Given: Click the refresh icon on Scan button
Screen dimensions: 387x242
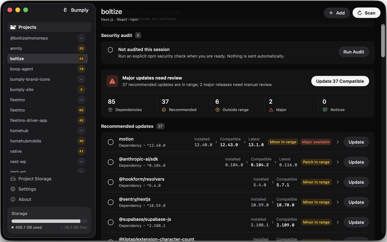Looking at the screenshot, I should (x=360, y=13).
